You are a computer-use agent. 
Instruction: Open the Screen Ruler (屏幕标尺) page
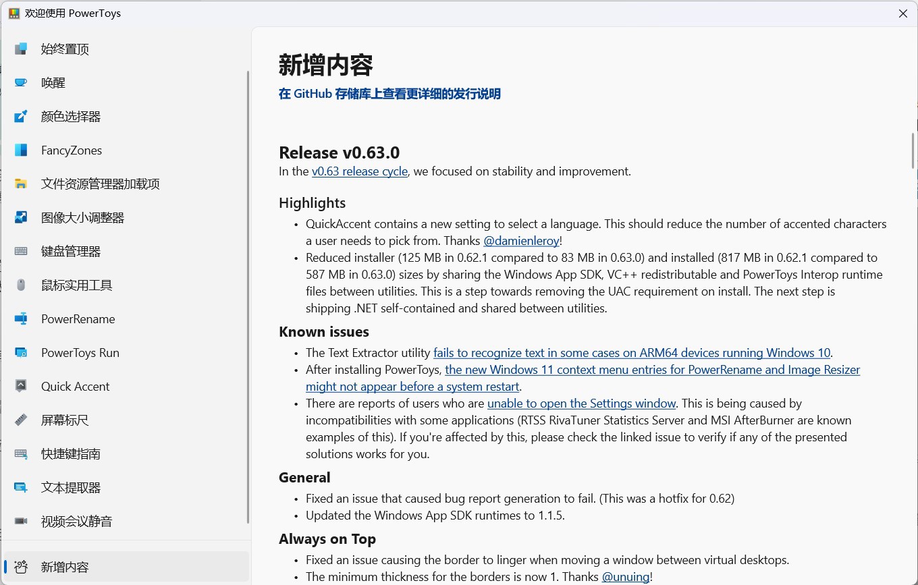click(65, 420)
